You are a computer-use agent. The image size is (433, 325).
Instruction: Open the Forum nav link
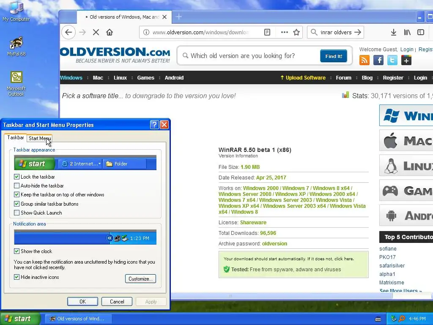(343, 78)
